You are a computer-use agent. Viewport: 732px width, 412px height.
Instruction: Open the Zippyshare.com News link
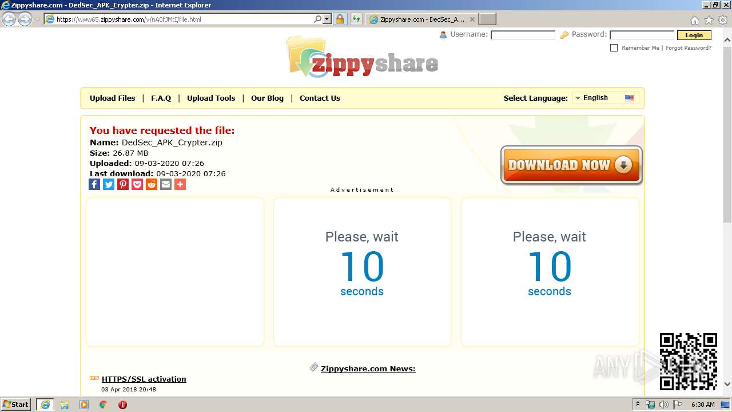pyautogui.click(x=368, y=369)
